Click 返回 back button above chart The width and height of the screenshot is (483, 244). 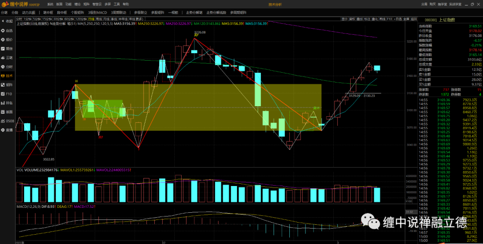pyautogui.click(x=414, y=19)
